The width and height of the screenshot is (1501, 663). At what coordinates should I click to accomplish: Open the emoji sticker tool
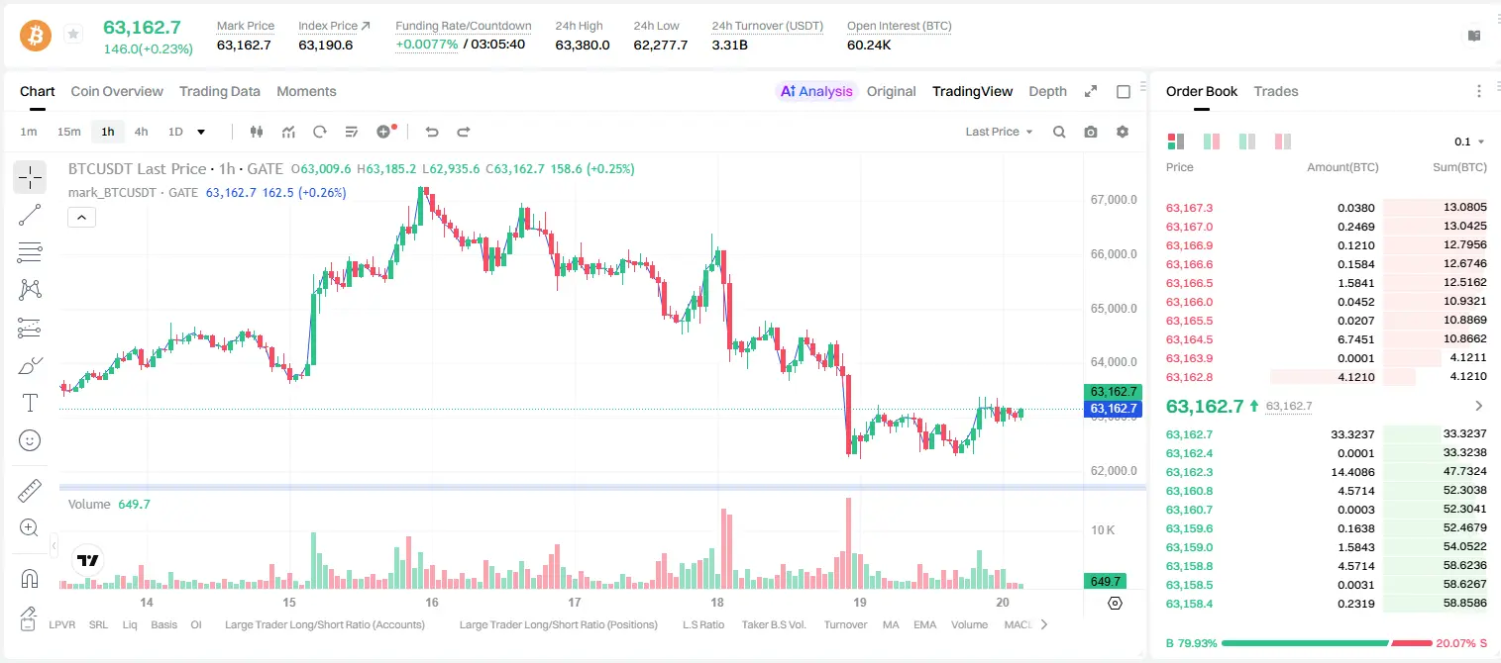(30, 440)
